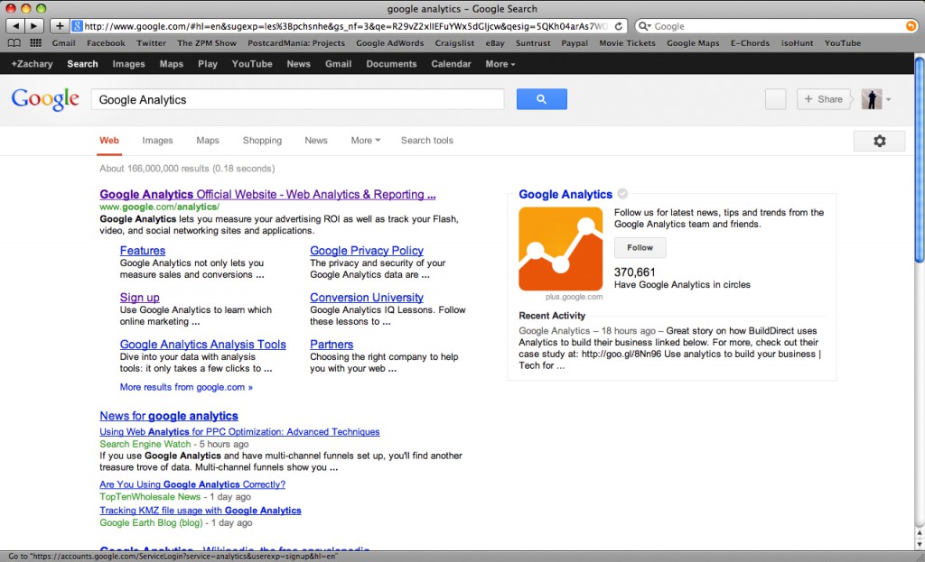
Task: Open the profile arrow dropdown next to avatar
Action: [886, 99]
